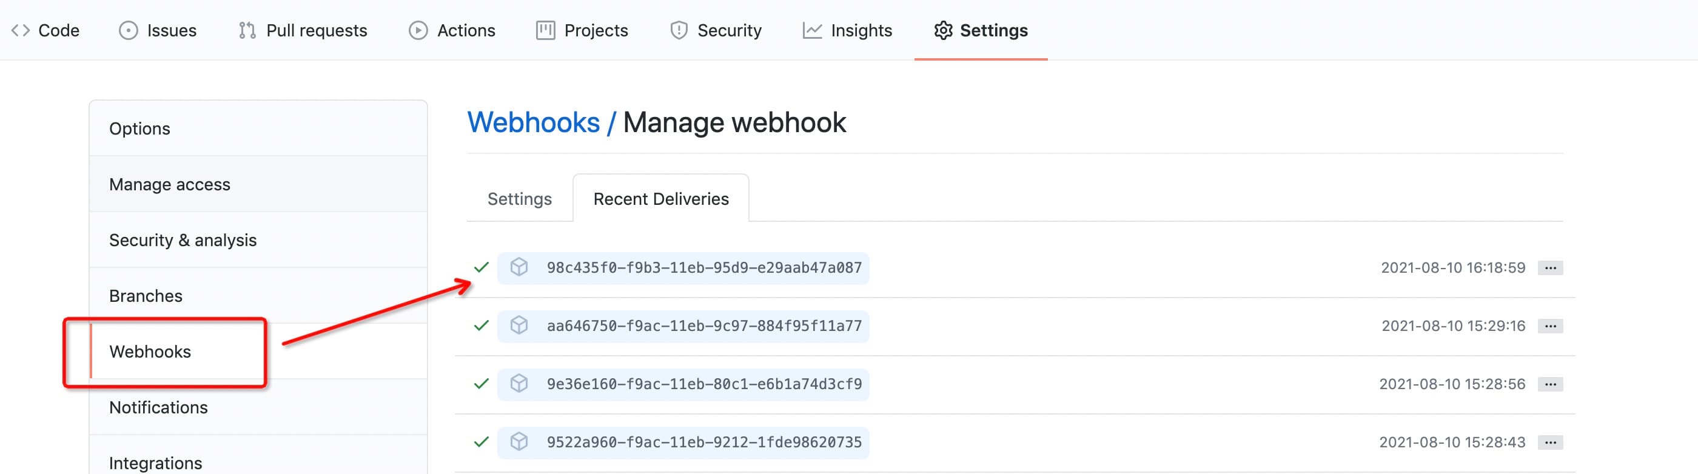Switch to webhook Settings sub-tab
The width and height of the screenshot is (1698, 474).
[520, 198]
